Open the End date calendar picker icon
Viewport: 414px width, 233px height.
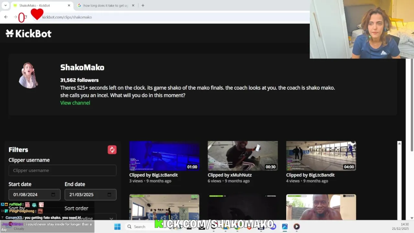pos(109,194)
